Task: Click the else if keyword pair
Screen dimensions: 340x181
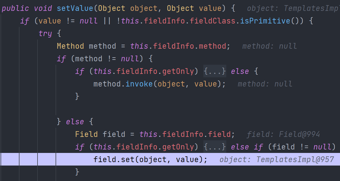Action: click(x=247, y=147)
